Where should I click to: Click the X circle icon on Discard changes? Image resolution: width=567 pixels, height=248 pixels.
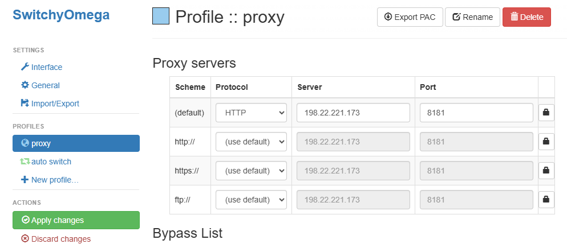25,239
